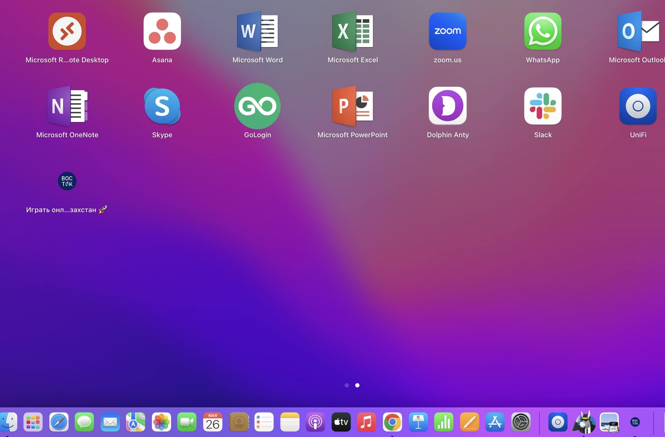The height and width of the screenshot is (437, 665).
Task: Open Microsoft Word
Action: point(257,31)
